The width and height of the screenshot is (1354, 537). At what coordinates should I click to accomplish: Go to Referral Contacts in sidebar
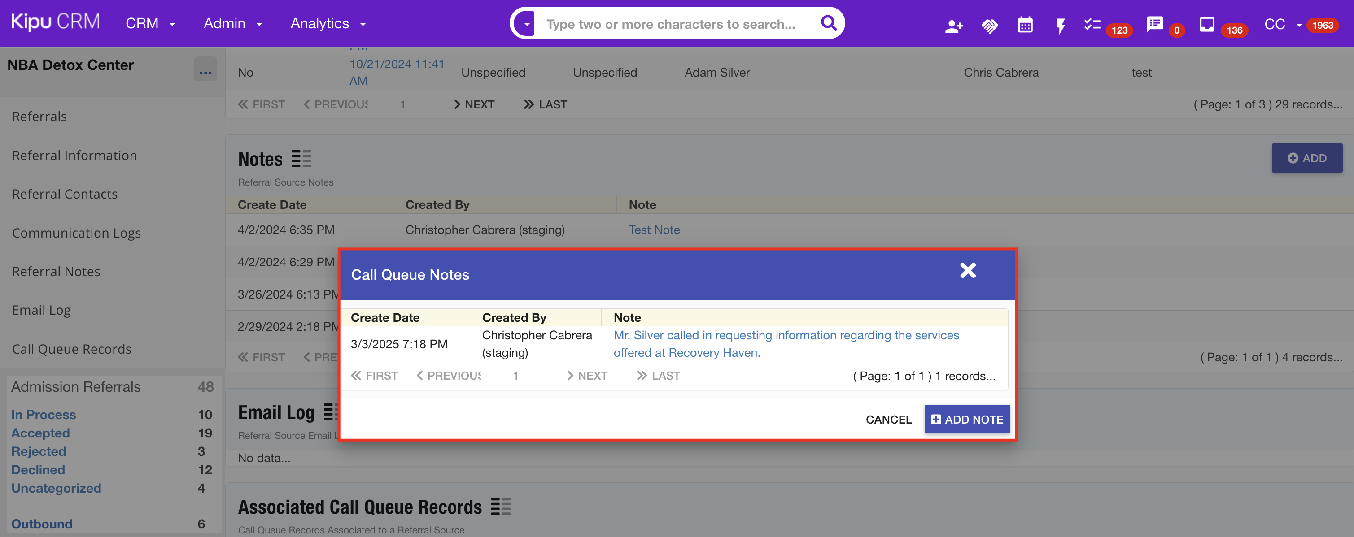[65, 194]
